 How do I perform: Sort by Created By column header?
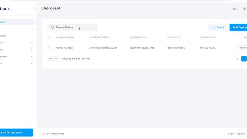tap(174, 37)
